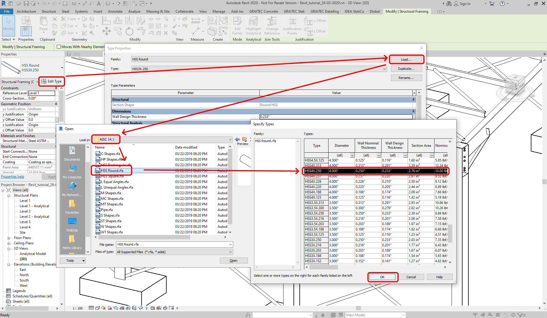Image resolution: width=547 pixels, height=318 pixels.
Task: Open the Architecture ribbon tab
Action: pyautogui.click(x=26, y=11)
